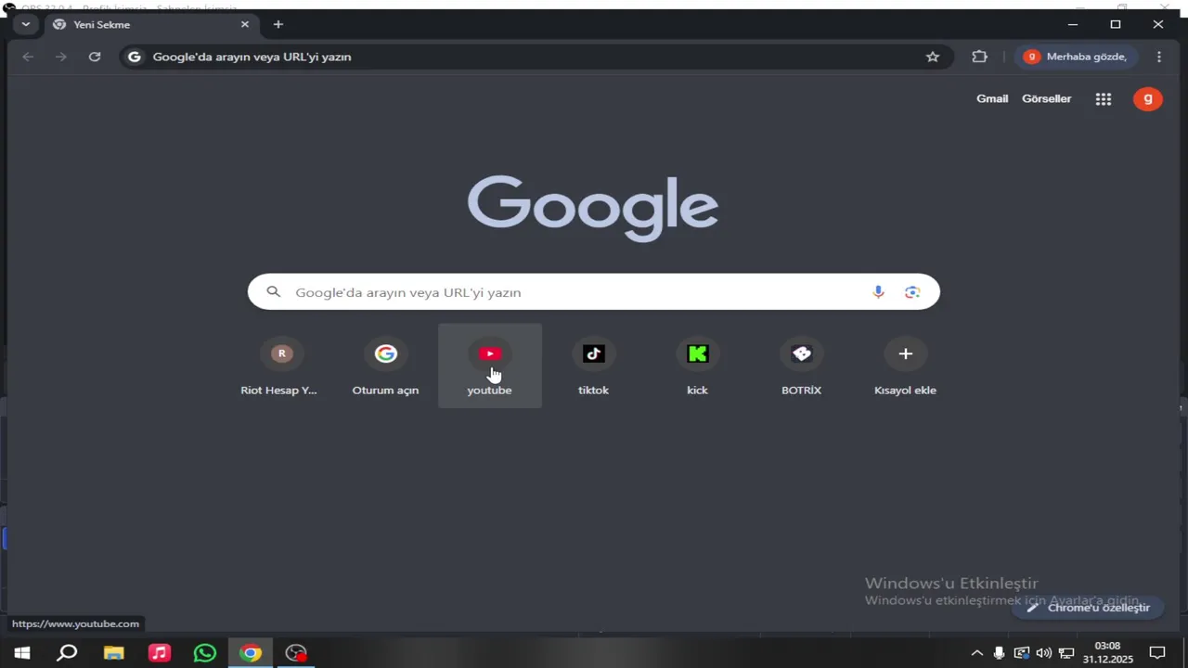The height and width of the screenshot is (668, 1188).
Task: Focus the Google search box
Action: point(594,292)
